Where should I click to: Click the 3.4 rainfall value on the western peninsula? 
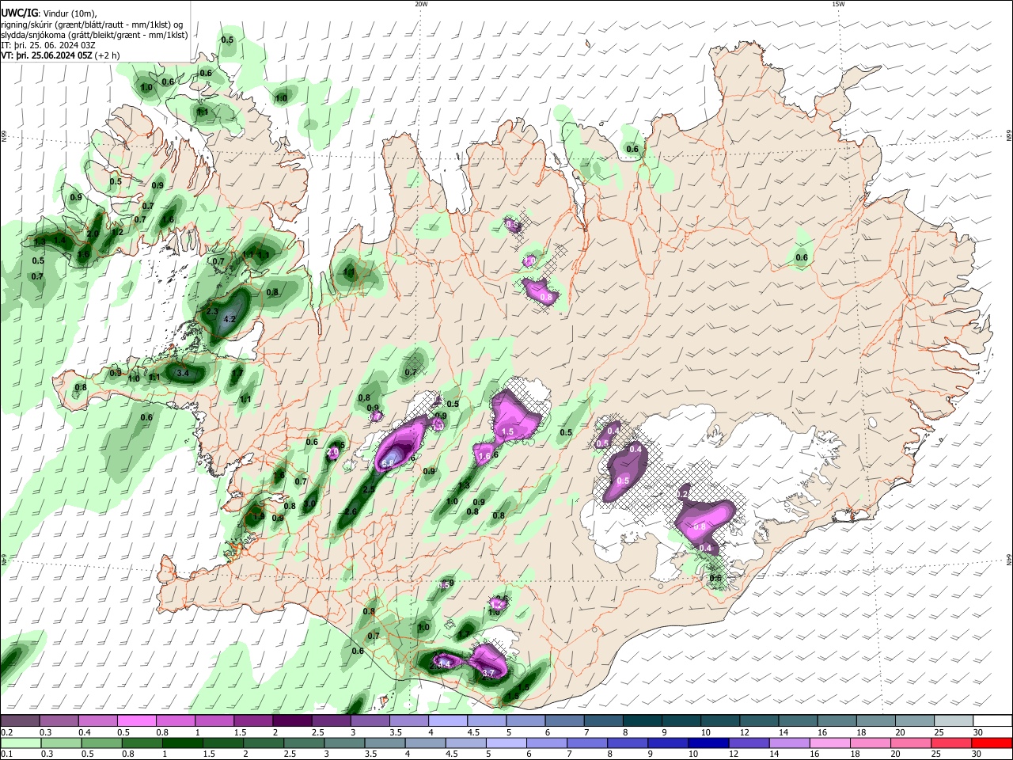183,372
